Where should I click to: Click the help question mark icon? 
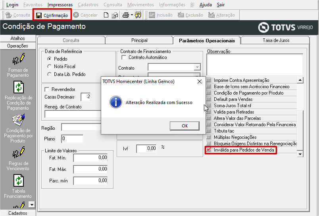pos(138,15)
